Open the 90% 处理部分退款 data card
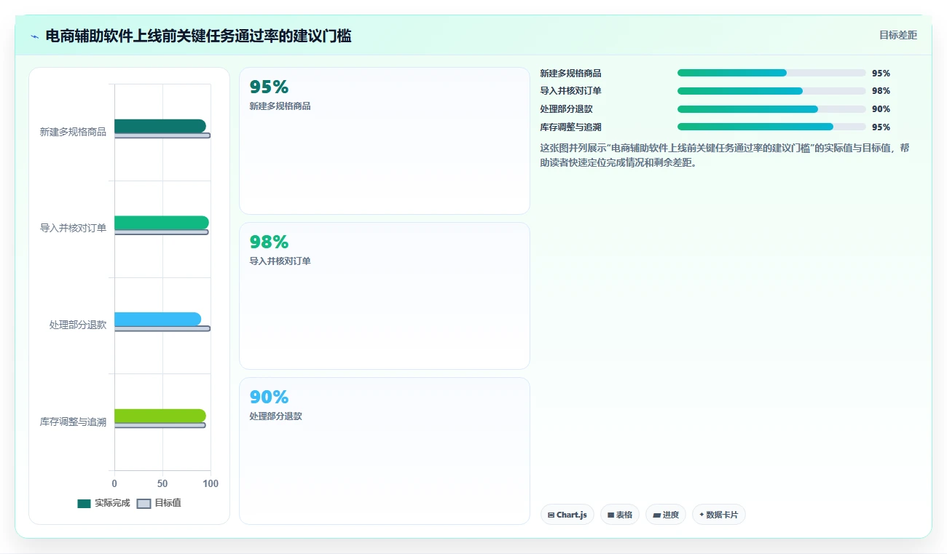 pos(385,451)
